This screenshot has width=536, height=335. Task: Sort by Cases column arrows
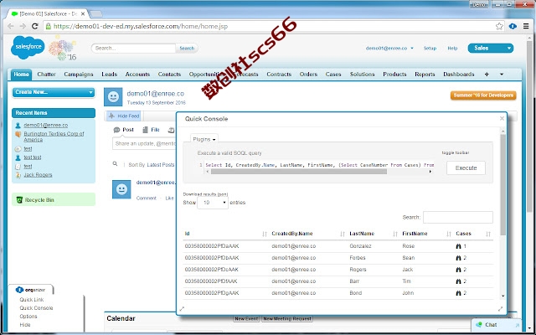pos(488,234)
